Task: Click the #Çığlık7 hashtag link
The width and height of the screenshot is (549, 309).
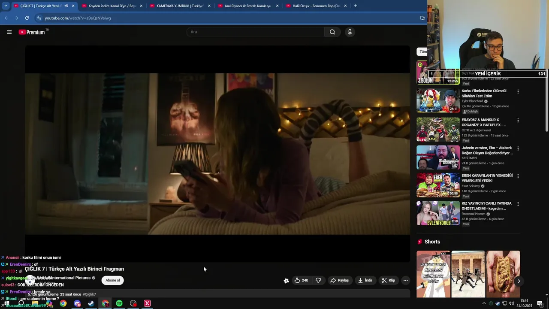Action: tap(89, 294)
